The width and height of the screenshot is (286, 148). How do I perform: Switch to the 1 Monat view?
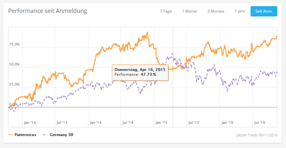pos(189,11)
